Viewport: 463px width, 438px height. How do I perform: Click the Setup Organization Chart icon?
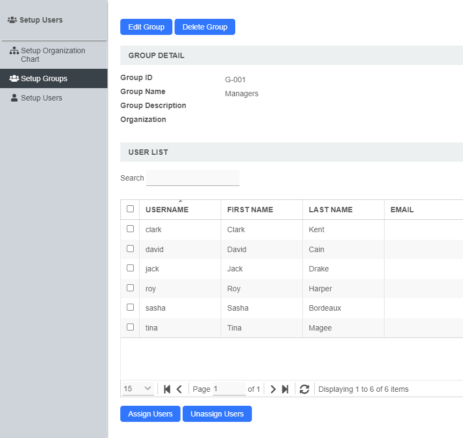point(15,51)
